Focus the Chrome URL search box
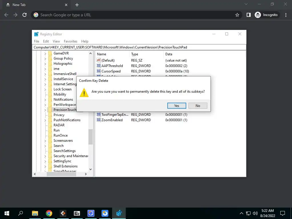 (136, 15)
